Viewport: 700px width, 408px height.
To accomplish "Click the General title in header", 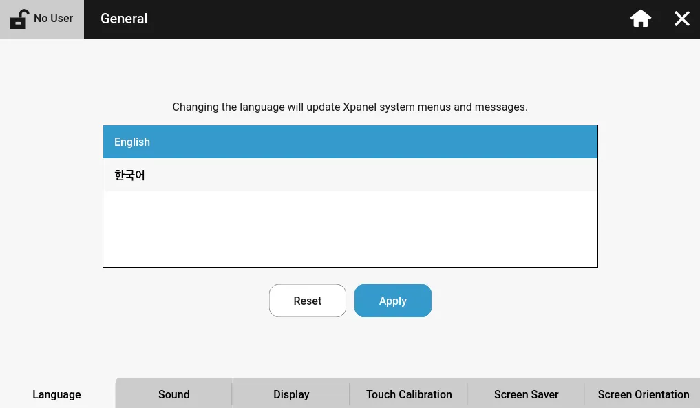I will [x=124, y=19].
